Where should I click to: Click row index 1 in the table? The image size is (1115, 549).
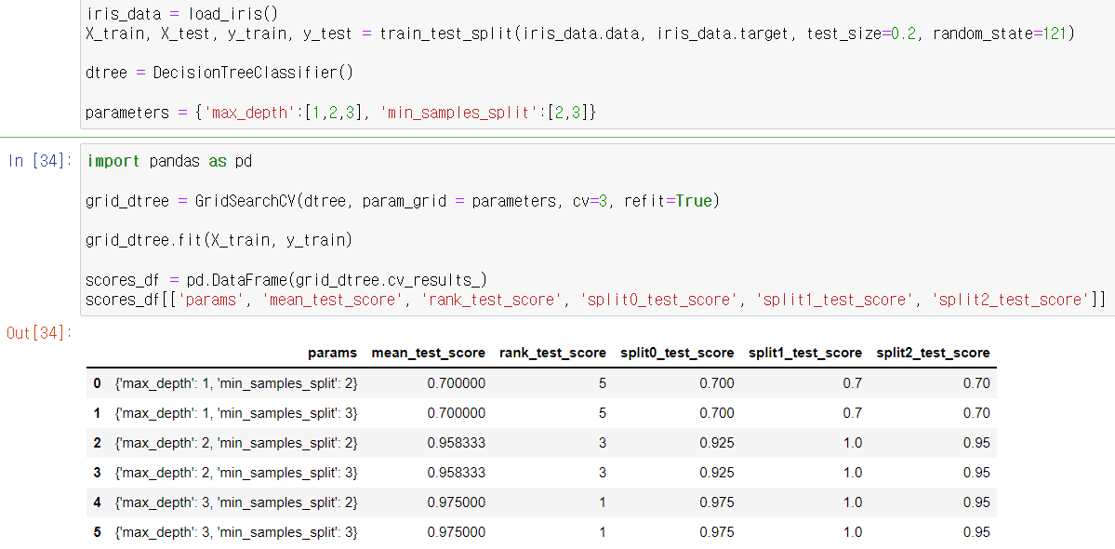[98, 413]
